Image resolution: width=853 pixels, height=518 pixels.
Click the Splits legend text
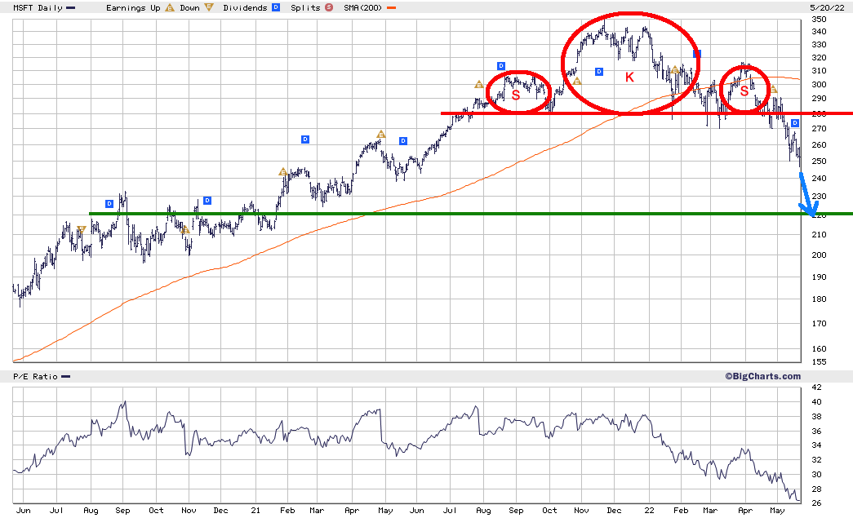(x=305, y=8)
